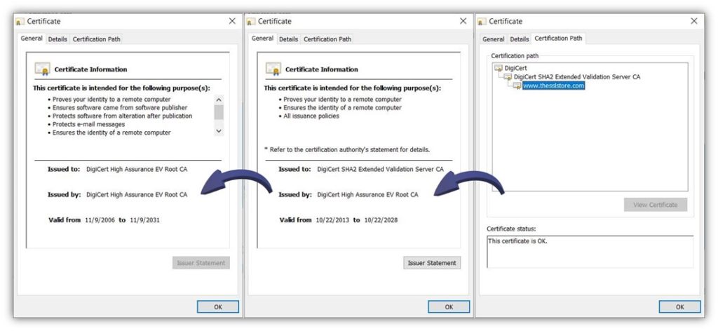Click title bar certificate icon of right window

(x=482, y=22)
